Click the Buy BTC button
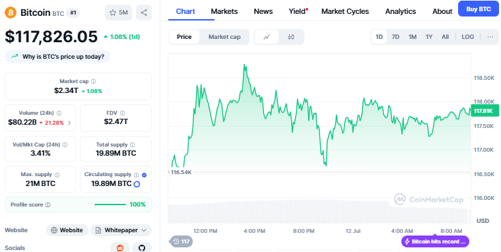501x252 pixels. pos(479,9)
